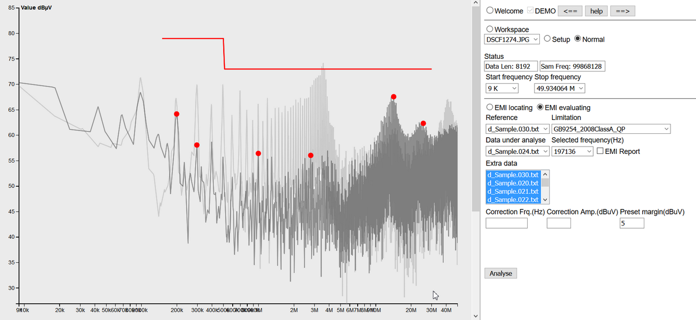696x320 pixels.
Task: Click the ==> forward navigation button
Action: [622, 11]
